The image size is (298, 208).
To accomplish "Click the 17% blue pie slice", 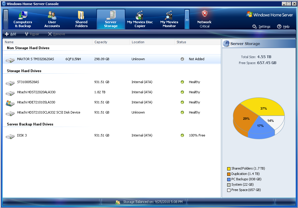I will click(261, 125).
